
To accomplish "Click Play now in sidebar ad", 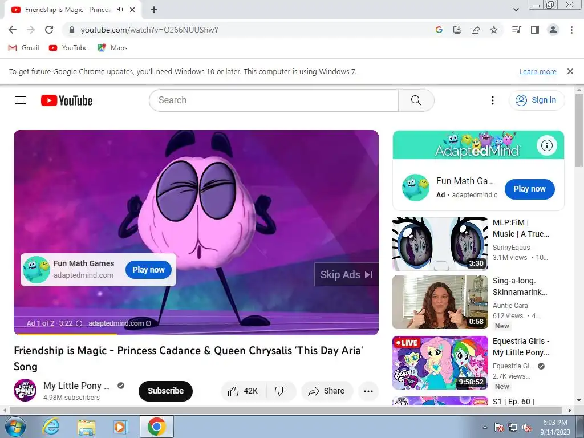I will click(529, 189).
